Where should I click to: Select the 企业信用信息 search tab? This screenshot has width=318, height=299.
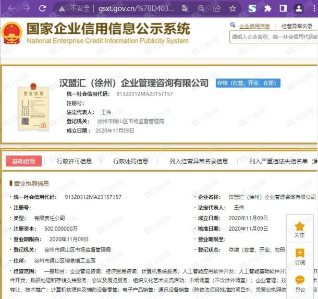[254, 27]
